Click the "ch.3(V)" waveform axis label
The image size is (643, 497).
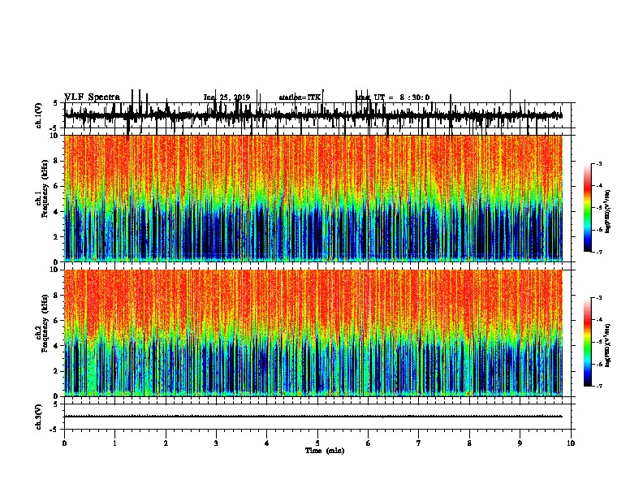point(38,417)
